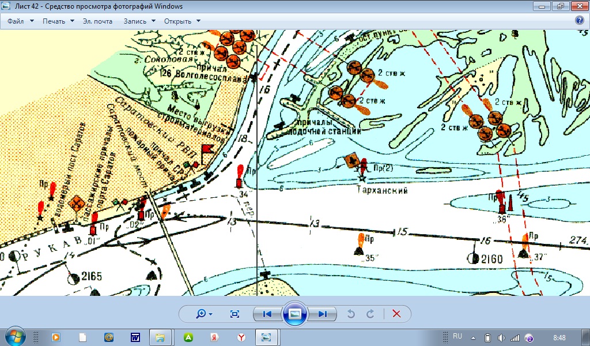Screen dimensions: 590x346
Task: Expand the Печать menu dropdown
Action: (58, 21)
